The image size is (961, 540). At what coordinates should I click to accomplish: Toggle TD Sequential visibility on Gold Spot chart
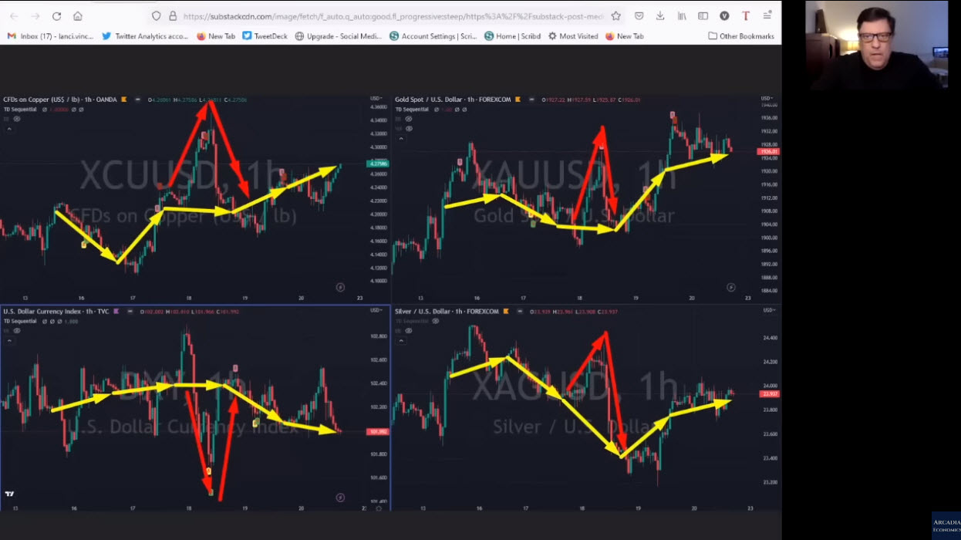pos(437,109)
